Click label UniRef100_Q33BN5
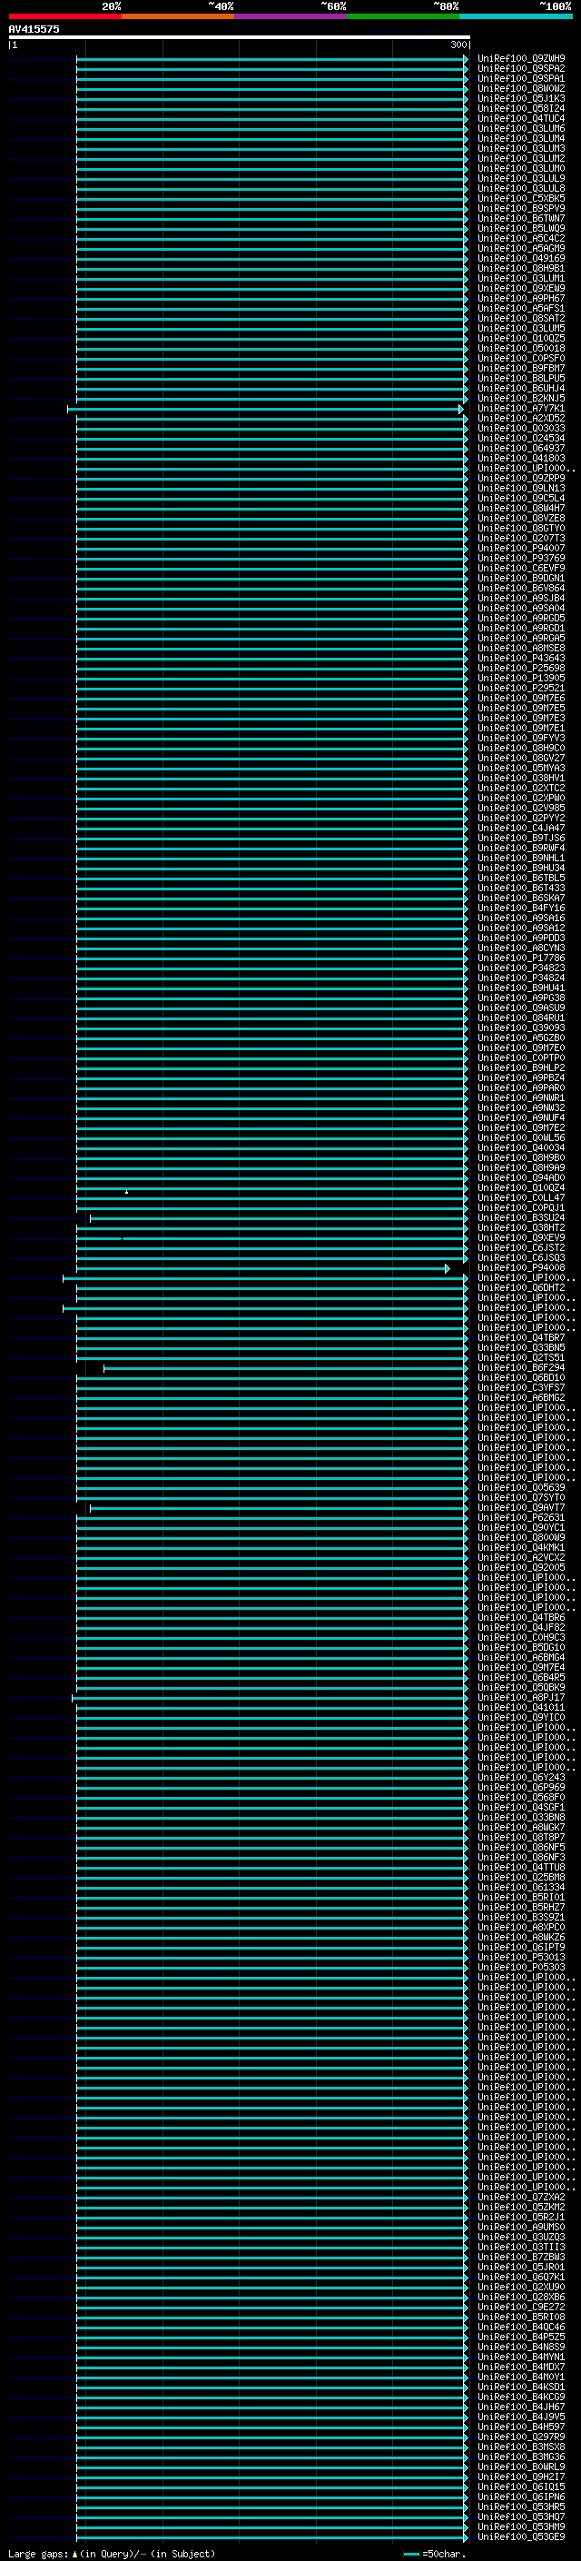Viewport: 581px width, 2561px height. pos(521,1348)
